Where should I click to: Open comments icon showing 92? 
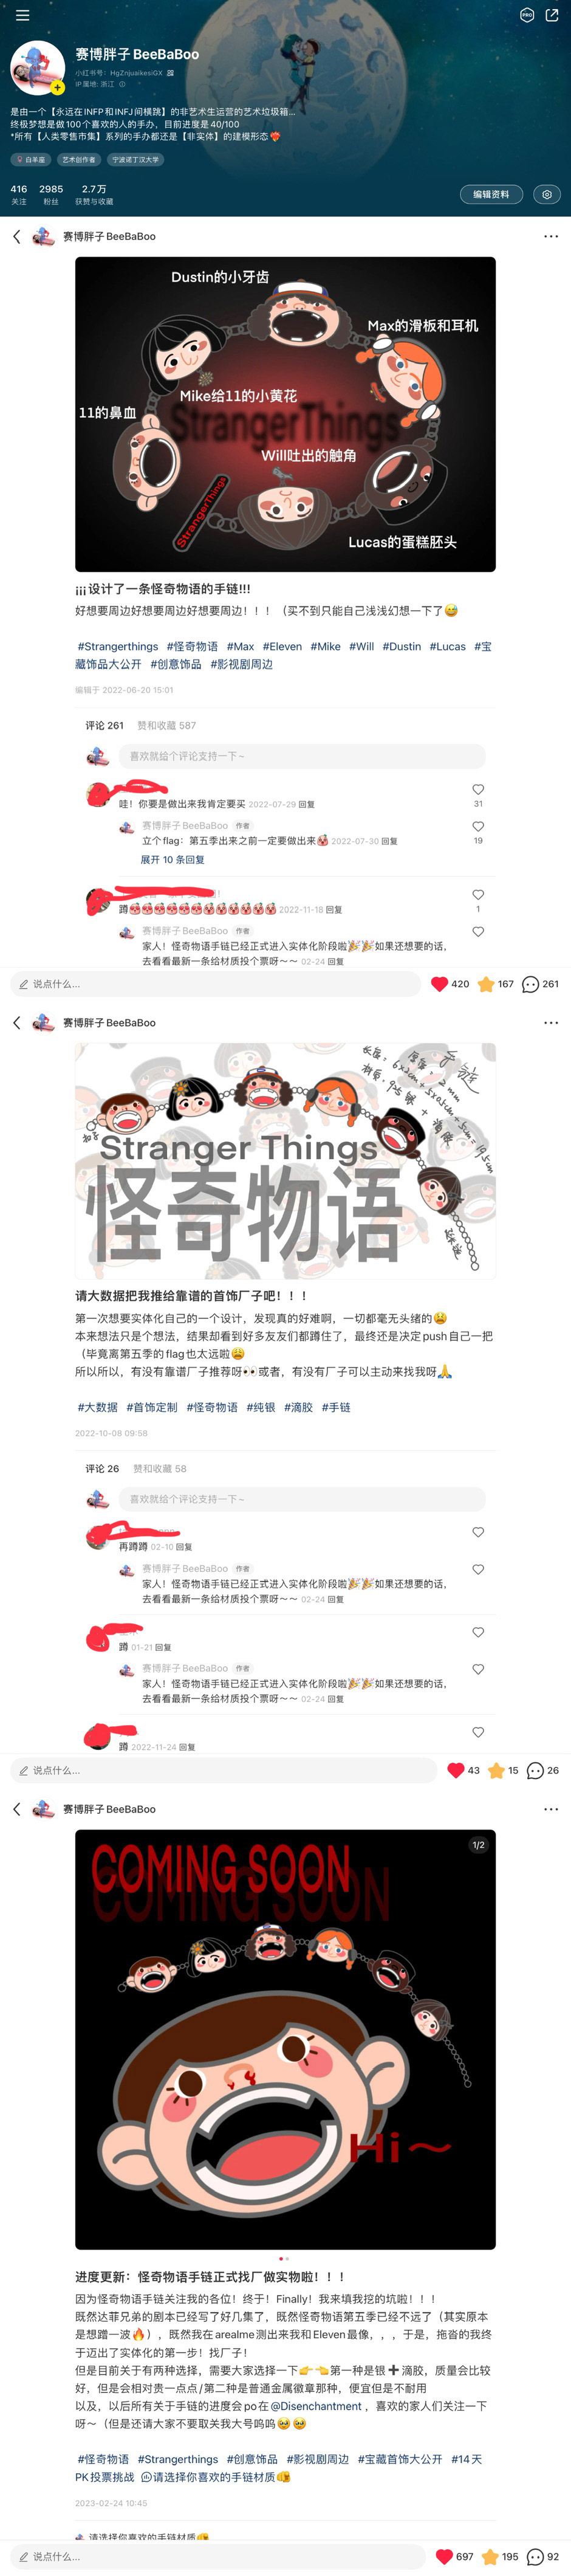[542, 2556]
